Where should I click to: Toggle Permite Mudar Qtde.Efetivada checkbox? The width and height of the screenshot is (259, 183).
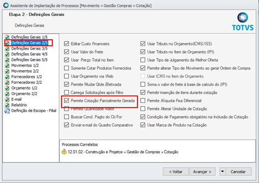(66, 84)
